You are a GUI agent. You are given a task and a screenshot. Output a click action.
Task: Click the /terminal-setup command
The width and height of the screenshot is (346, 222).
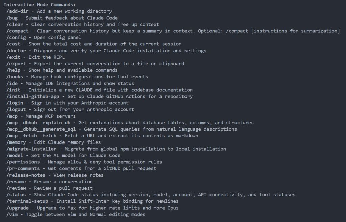point(27,201)
